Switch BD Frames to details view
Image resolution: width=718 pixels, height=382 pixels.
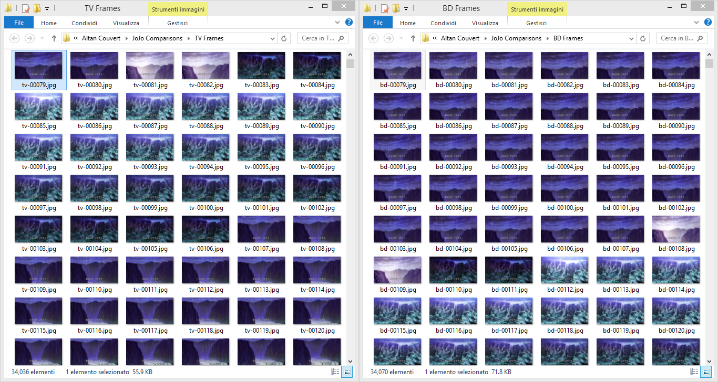pos(694,372)
